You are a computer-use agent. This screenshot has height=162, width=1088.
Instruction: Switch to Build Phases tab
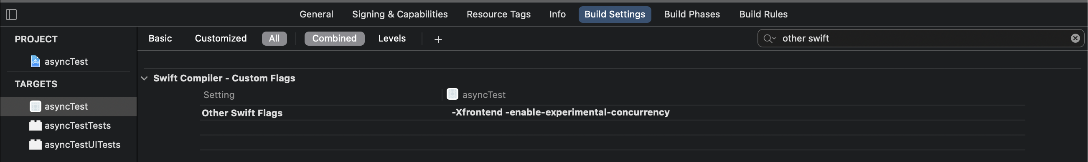[692, 14]
